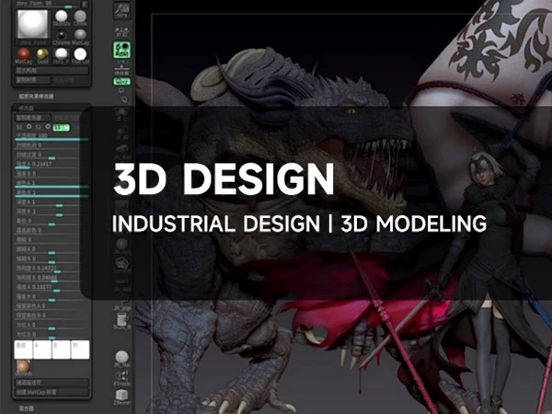Toggle the green highlighted S3 shader slot
The width and height of the screenshot is (552, 414).
(x=61, y=128)
